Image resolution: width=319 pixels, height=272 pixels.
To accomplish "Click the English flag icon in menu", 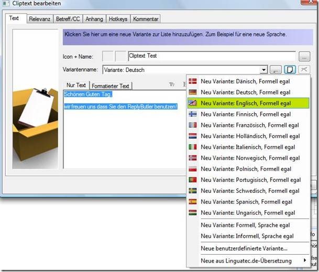I will coord(192,103).
